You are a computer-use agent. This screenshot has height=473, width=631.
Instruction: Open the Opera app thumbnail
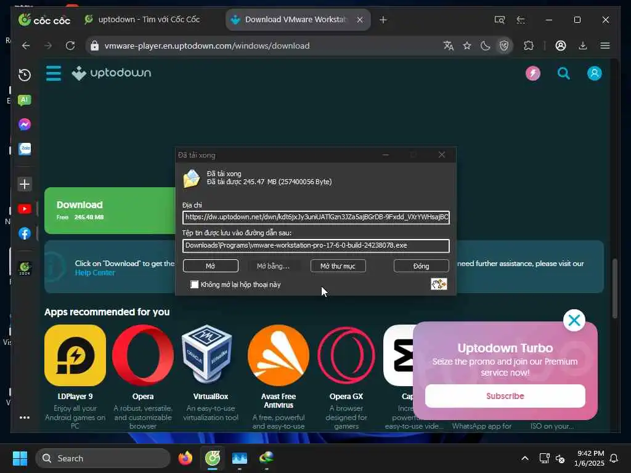(143, 355)
